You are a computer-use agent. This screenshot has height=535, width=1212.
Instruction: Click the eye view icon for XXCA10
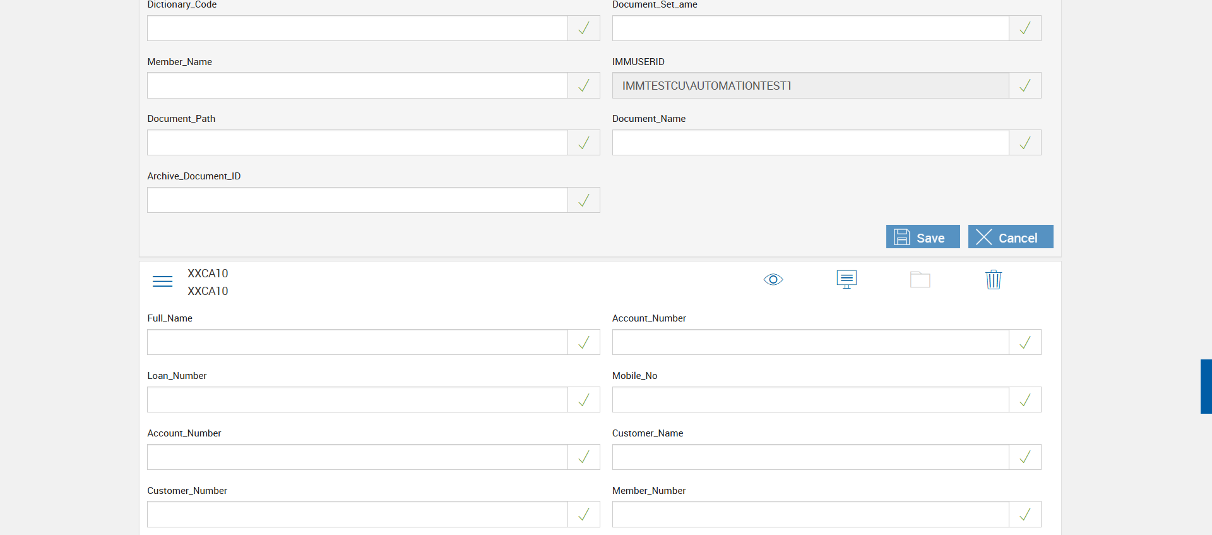click(x=773, y=280)
